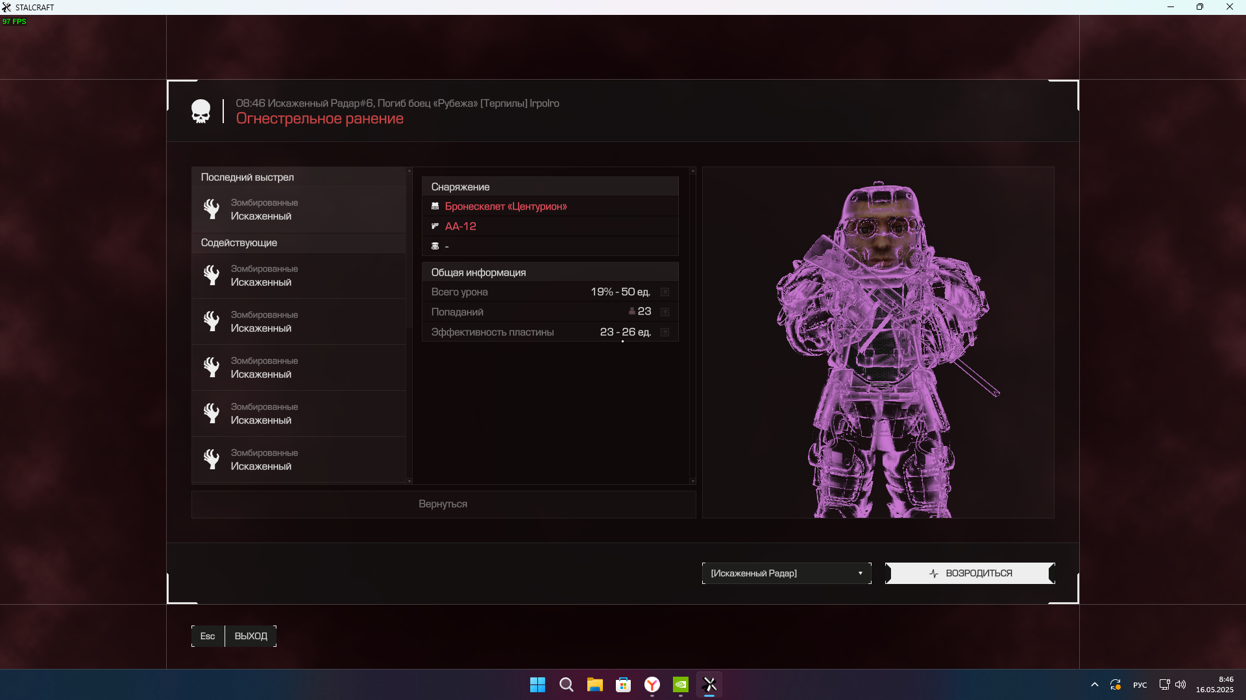The height and width of the screenshot is (700, 1246).
Task: Click STALCRAFT taskbar icon
Action: [x=709, y=684]
